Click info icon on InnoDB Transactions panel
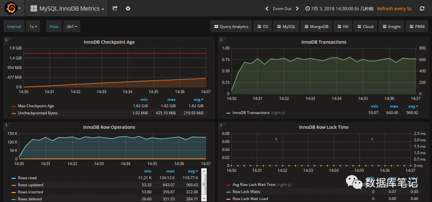432x202 pixels. point(220,40)
